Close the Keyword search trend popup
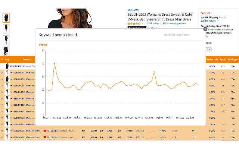 click(x=205, y=29)
